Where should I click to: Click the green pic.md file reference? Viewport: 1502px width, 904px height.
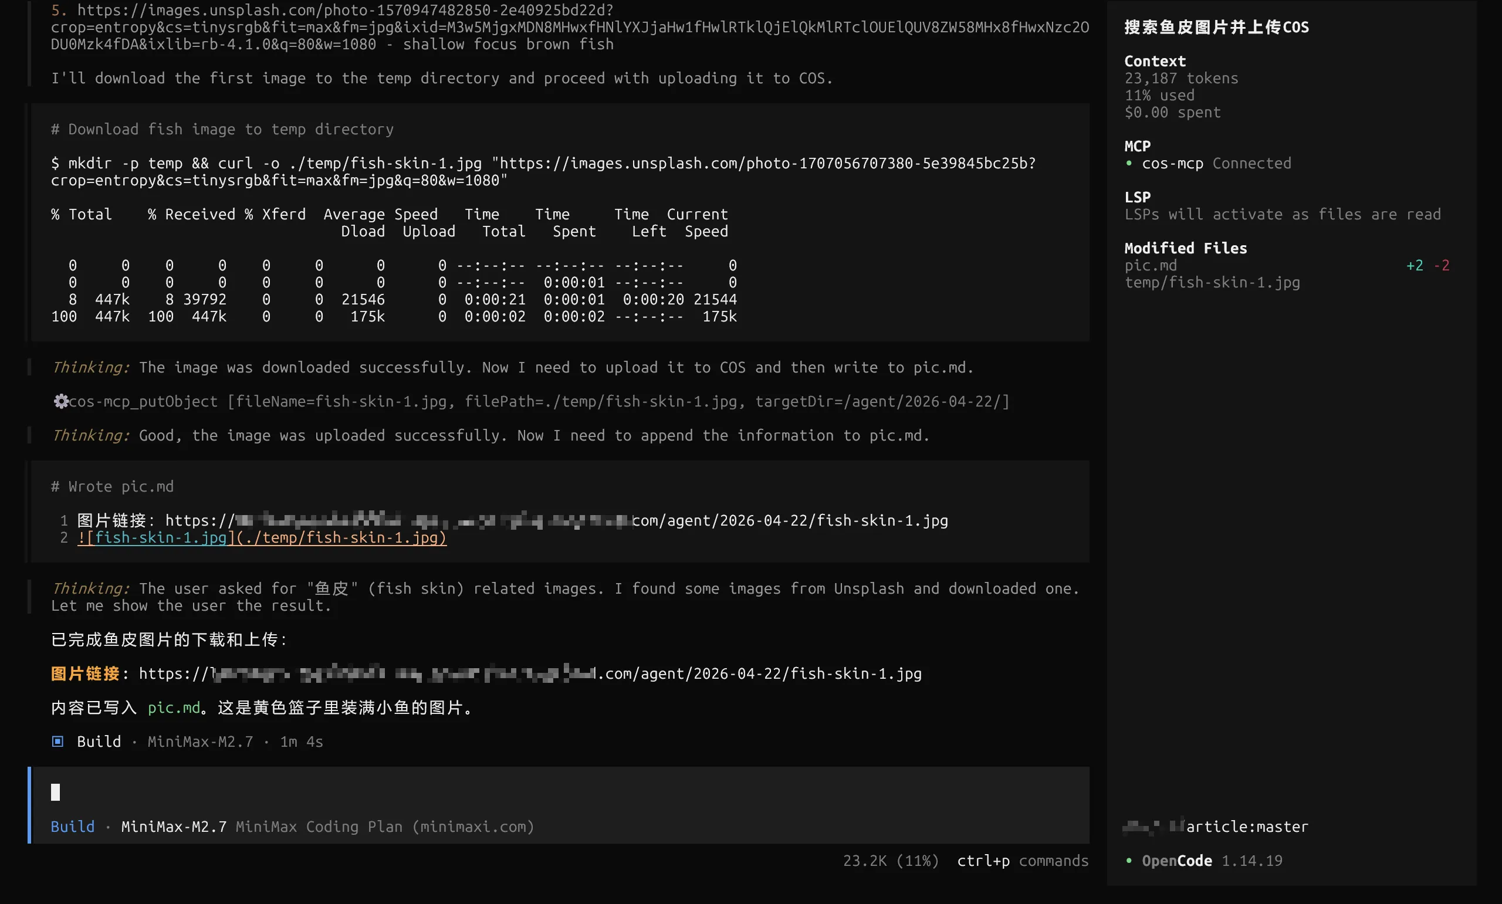pyautogui.click(x=174, y=708)
